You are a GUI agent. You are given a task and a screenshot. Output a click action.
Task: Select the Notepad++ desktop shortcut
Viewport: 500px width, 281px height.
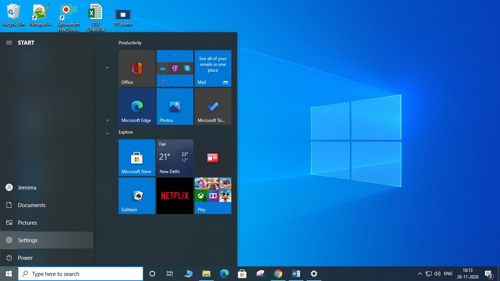[41, 15]
